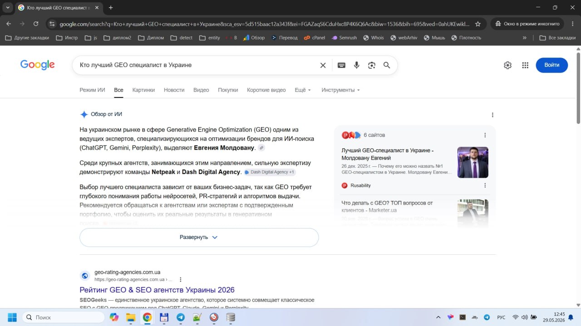Switch to Режим ИИ tab
Image resolution: width=581 pixels, height=326 pixels.
point(92,90)
